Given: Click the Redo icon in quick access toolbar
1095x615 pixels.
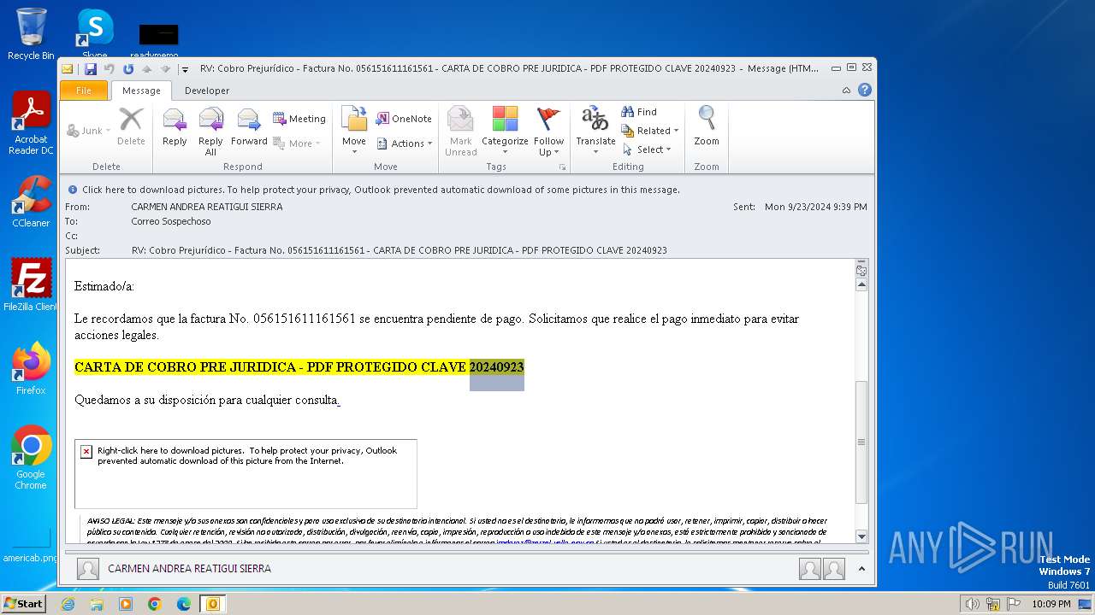Looking at the screenshot, I should click(x=128, y=68).
